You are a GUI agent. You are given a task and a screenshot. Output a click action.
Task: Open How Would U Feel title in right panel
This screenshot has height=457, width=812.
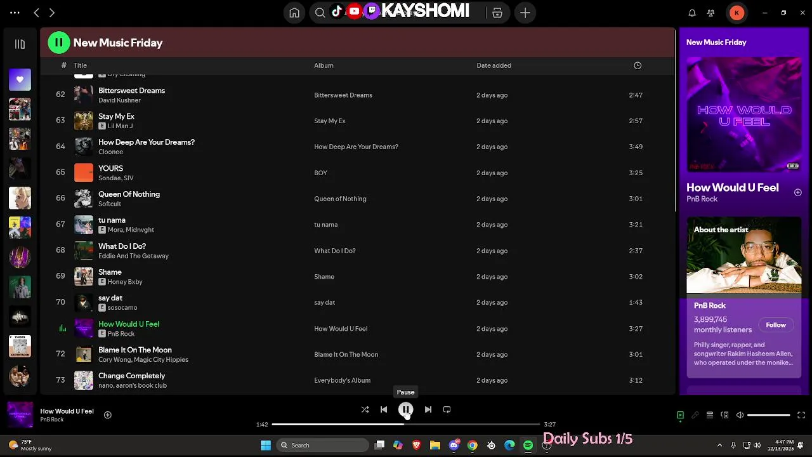click(x=732, y=187)
